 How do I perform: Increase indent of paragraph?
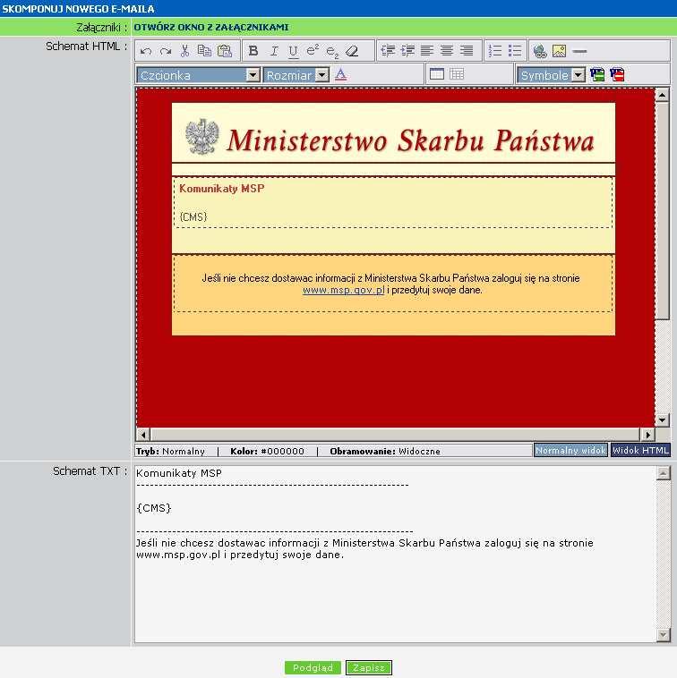407,51
